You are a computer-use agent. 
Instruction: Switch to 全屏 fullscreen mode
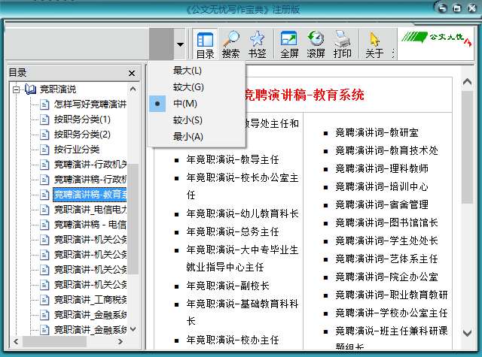pos(289,45)
